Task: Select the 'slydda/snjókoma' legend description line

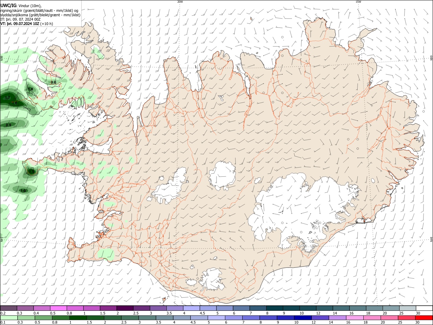Action: (40, 15)
